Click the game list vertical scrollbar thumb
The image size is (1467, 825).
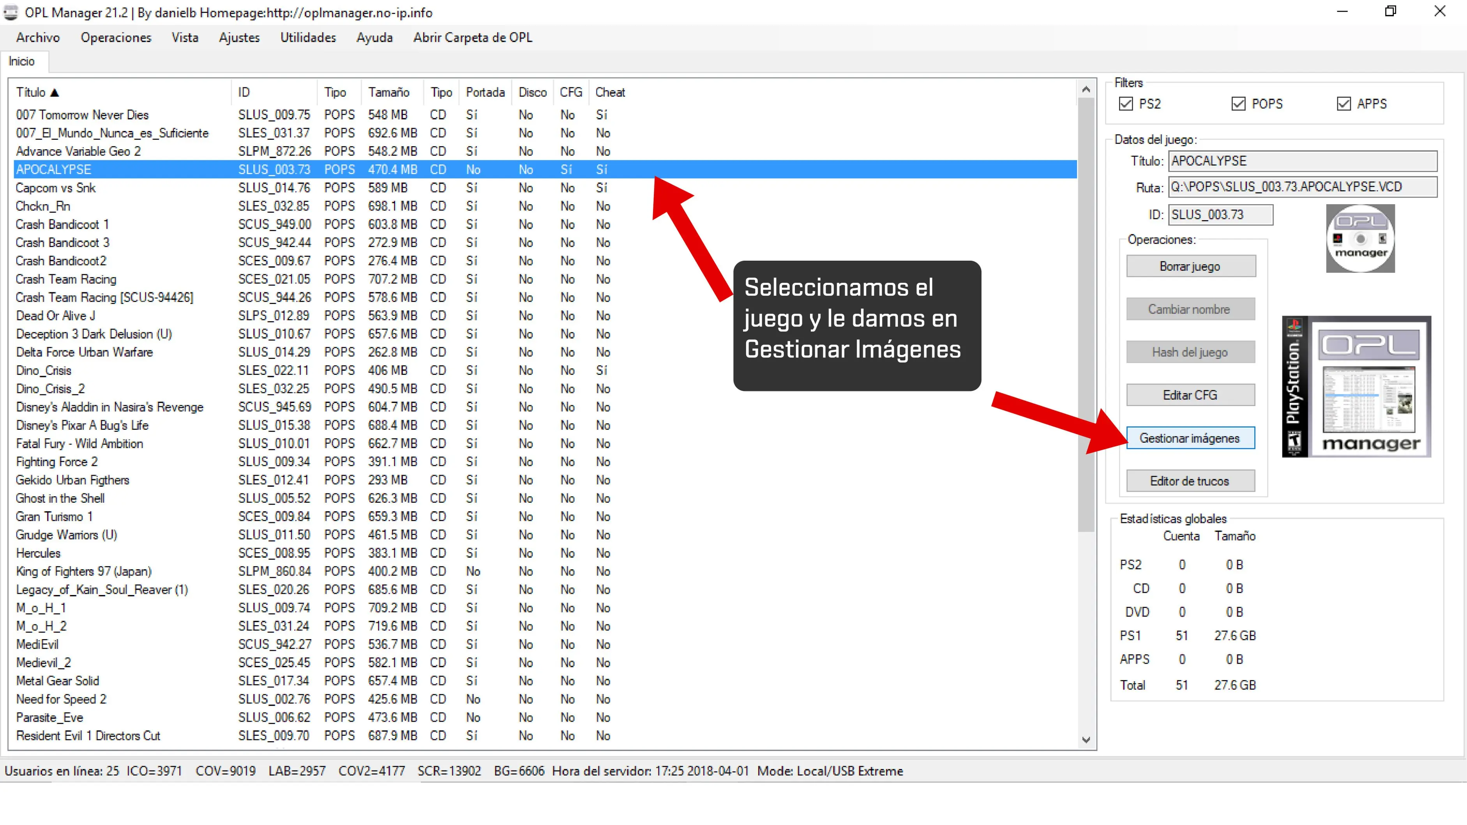1086,315
